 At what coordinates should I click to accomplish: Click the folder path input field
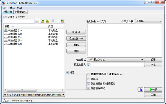click(x=19, y=21)
